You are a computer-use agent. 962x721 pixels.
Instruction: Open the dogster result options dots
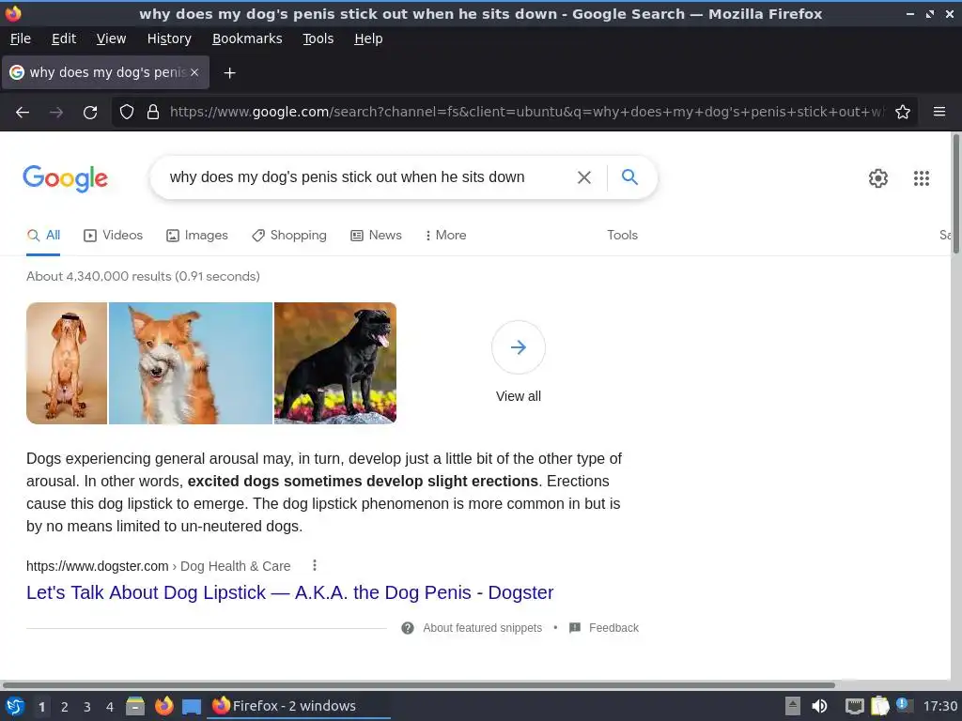[314, 565]
